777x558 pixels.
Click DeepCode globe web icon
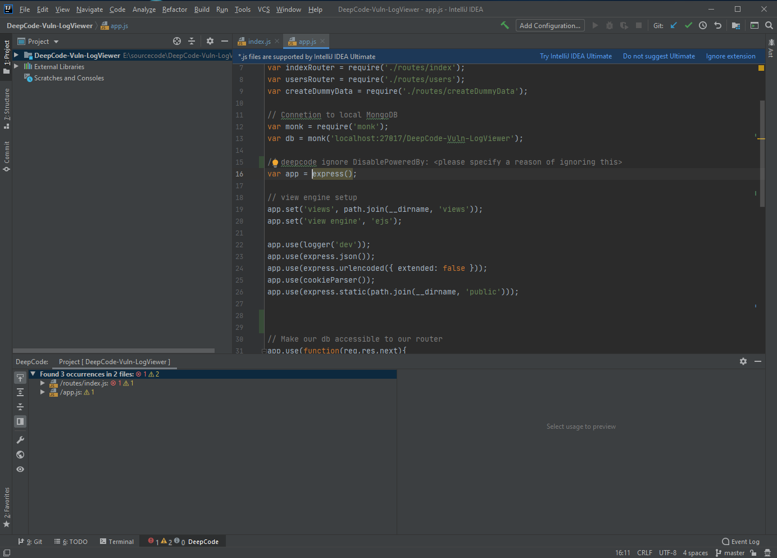(x=20, y=455)
